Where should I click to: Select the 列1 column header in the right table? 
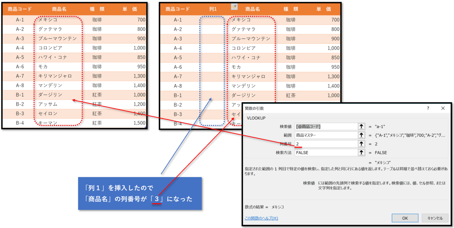tap(213, 8)
